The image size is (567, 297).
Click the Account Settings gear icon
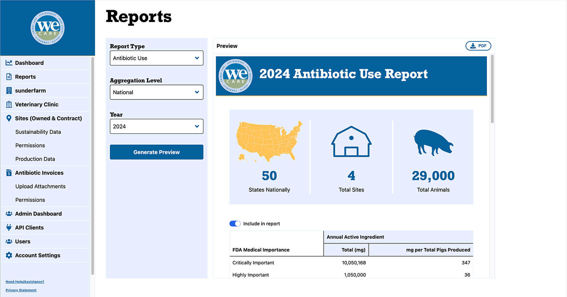click(x=9, y=255)
